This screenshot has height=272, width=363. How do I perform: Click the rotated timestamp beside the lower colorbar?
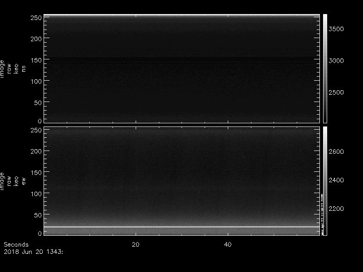coord(322,214)
